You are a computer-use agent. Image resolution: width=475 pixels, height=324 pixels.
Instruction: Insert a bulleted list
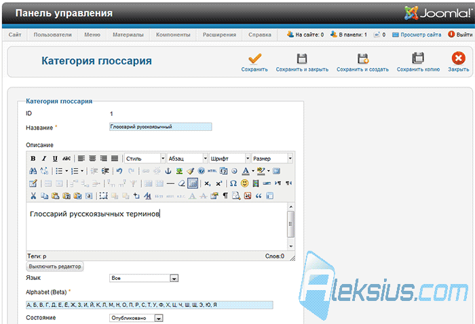pyautogui.click(x=59, y=171)
